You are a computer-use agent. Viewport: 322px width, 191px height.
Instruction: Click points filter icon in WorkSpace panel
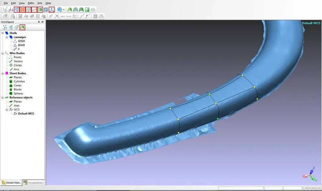pos(5,27)
